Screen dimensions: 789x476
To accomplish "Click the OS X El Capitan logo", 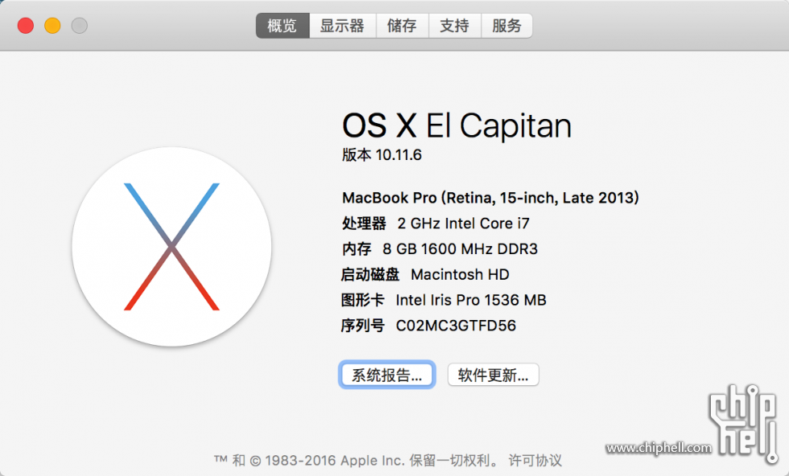I will 171,247.
